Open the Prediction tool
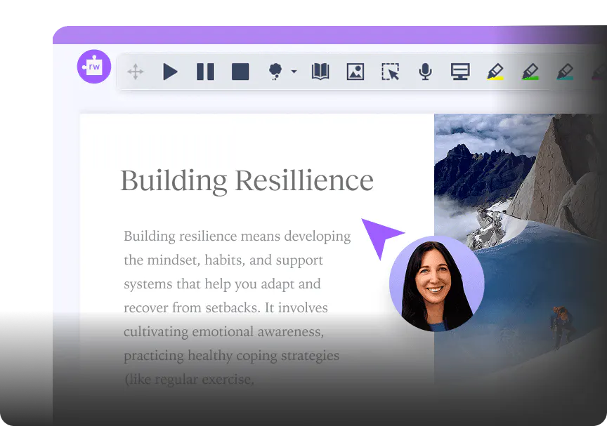Screen dimensions: 607x426 (x=275, y=72)
